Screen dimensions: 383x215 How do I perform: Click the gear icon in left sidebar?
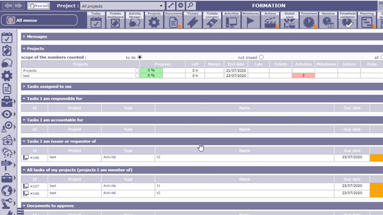point(7,76)
